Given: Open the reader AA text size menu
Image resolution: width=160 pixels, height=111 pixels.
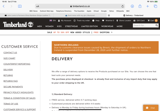Looking at the screenshot, I should [x=38, y=6].
